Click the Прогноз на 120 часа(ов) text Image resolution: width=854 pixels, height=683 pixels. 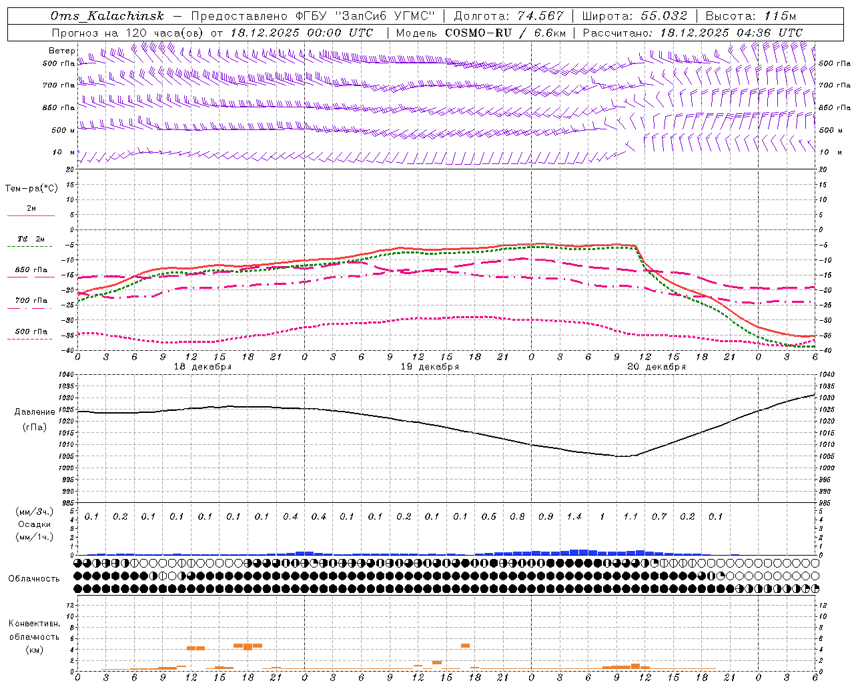129,33
